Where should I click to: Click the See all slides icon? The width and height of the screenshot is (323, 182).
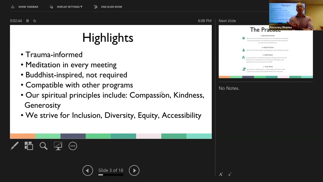point(29,146)
